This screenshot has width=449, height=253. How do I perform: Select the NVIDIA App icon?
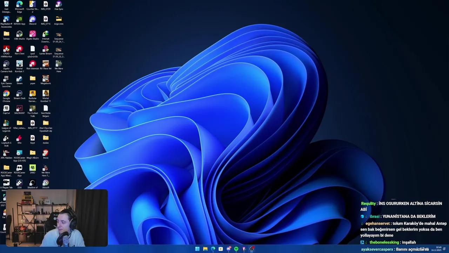pos(19,19)
